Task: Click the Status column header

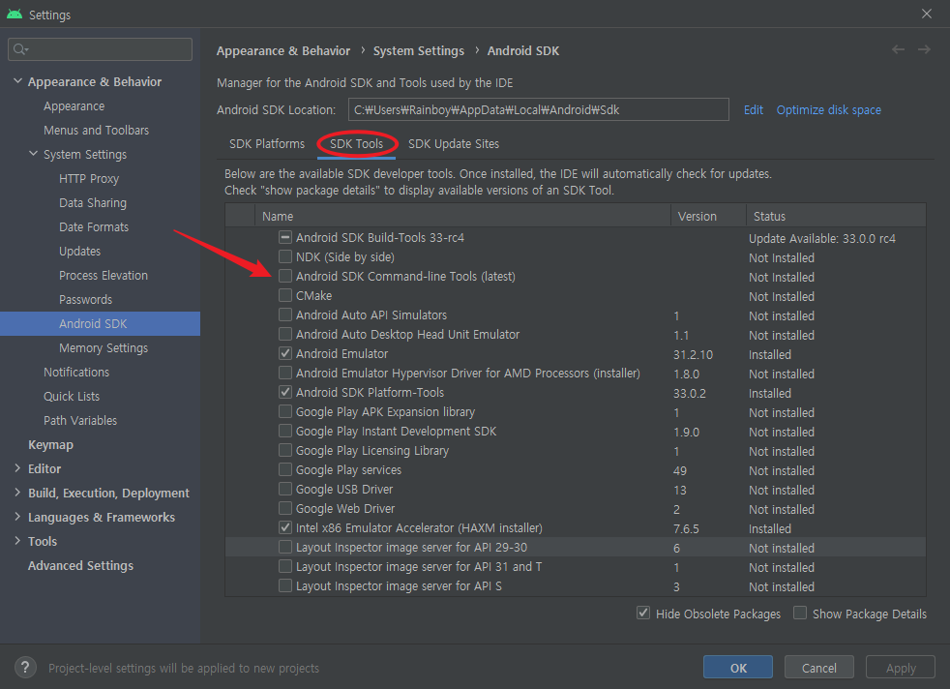Action: click(x=836, y=216)
